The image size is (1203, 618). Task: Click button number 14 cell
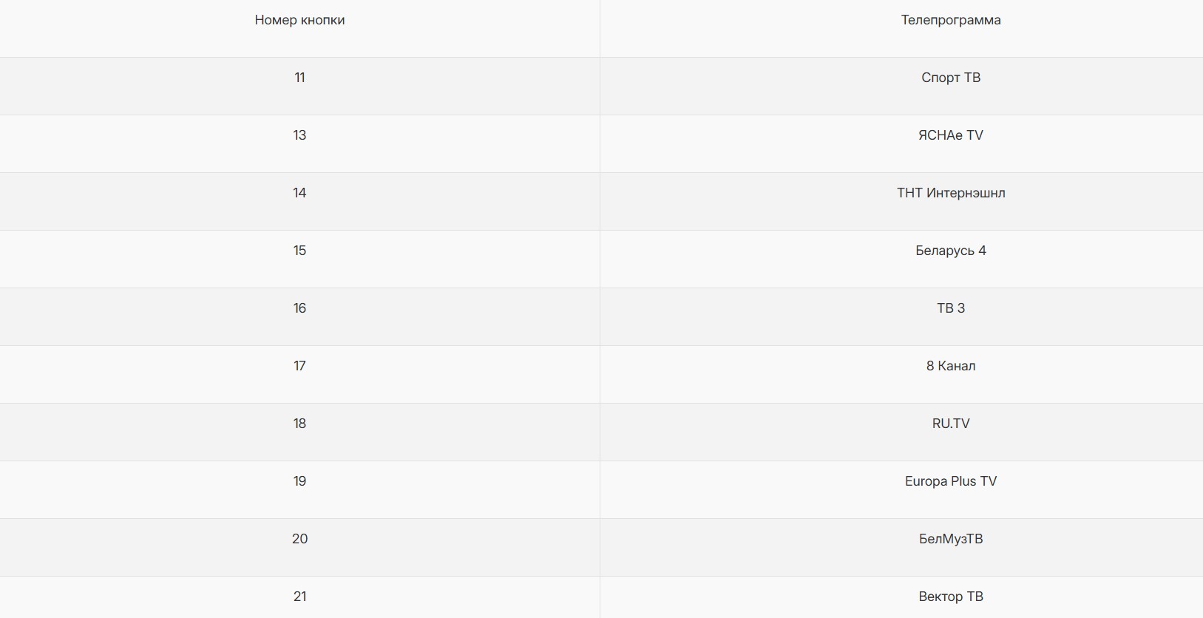point(299,194)
